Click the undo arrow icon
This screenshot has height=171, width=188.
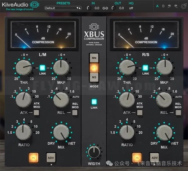tap(169, 6)
